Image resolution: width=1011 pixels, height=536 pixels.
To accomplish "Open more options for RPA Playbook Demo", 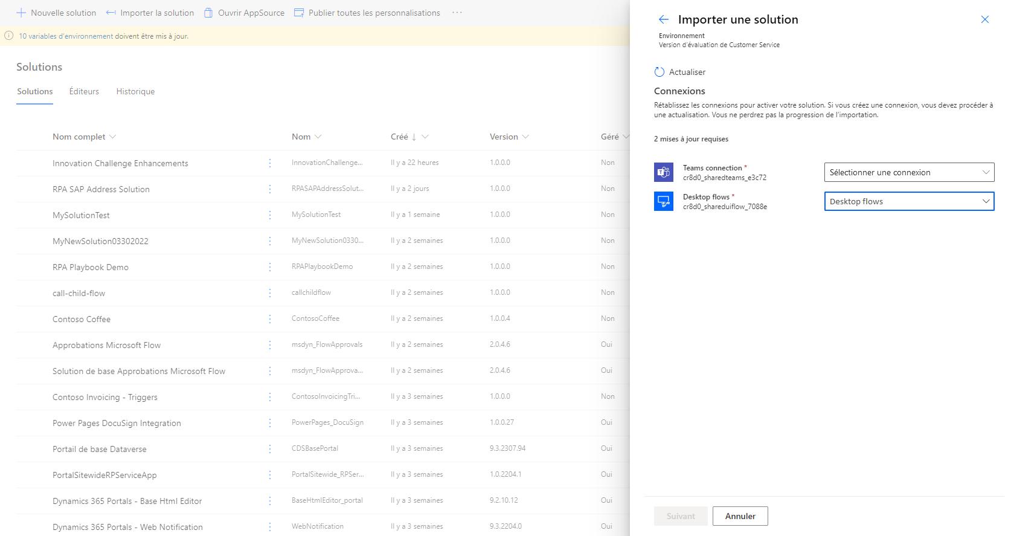I will (x=270, y=267).
